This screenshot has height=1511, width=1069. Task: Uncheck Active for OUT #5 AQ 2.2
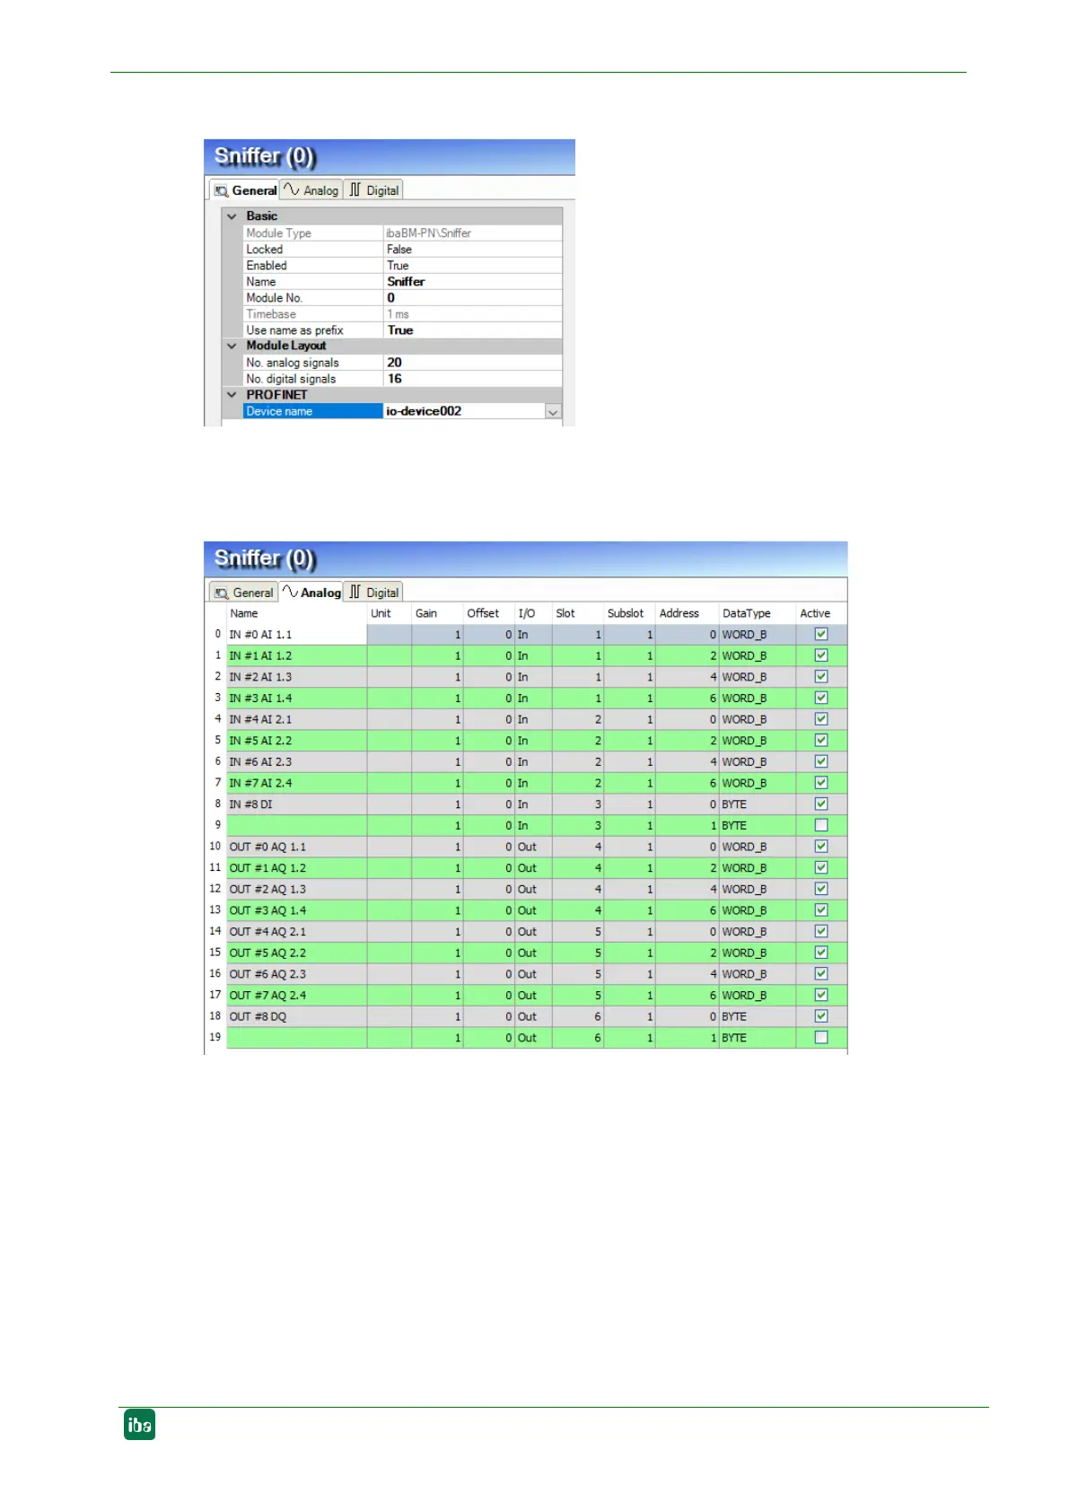pyautogui.click(x=820, y=953)
